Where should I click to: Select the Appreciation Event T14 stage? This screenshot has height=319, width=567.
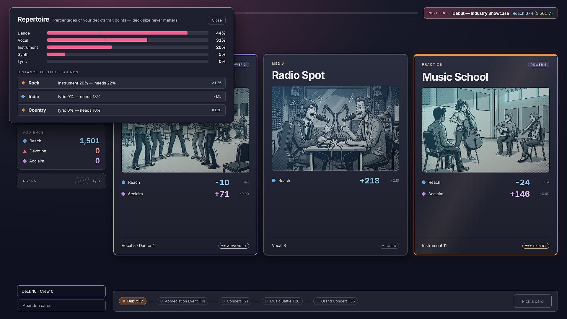coord(183,301)
